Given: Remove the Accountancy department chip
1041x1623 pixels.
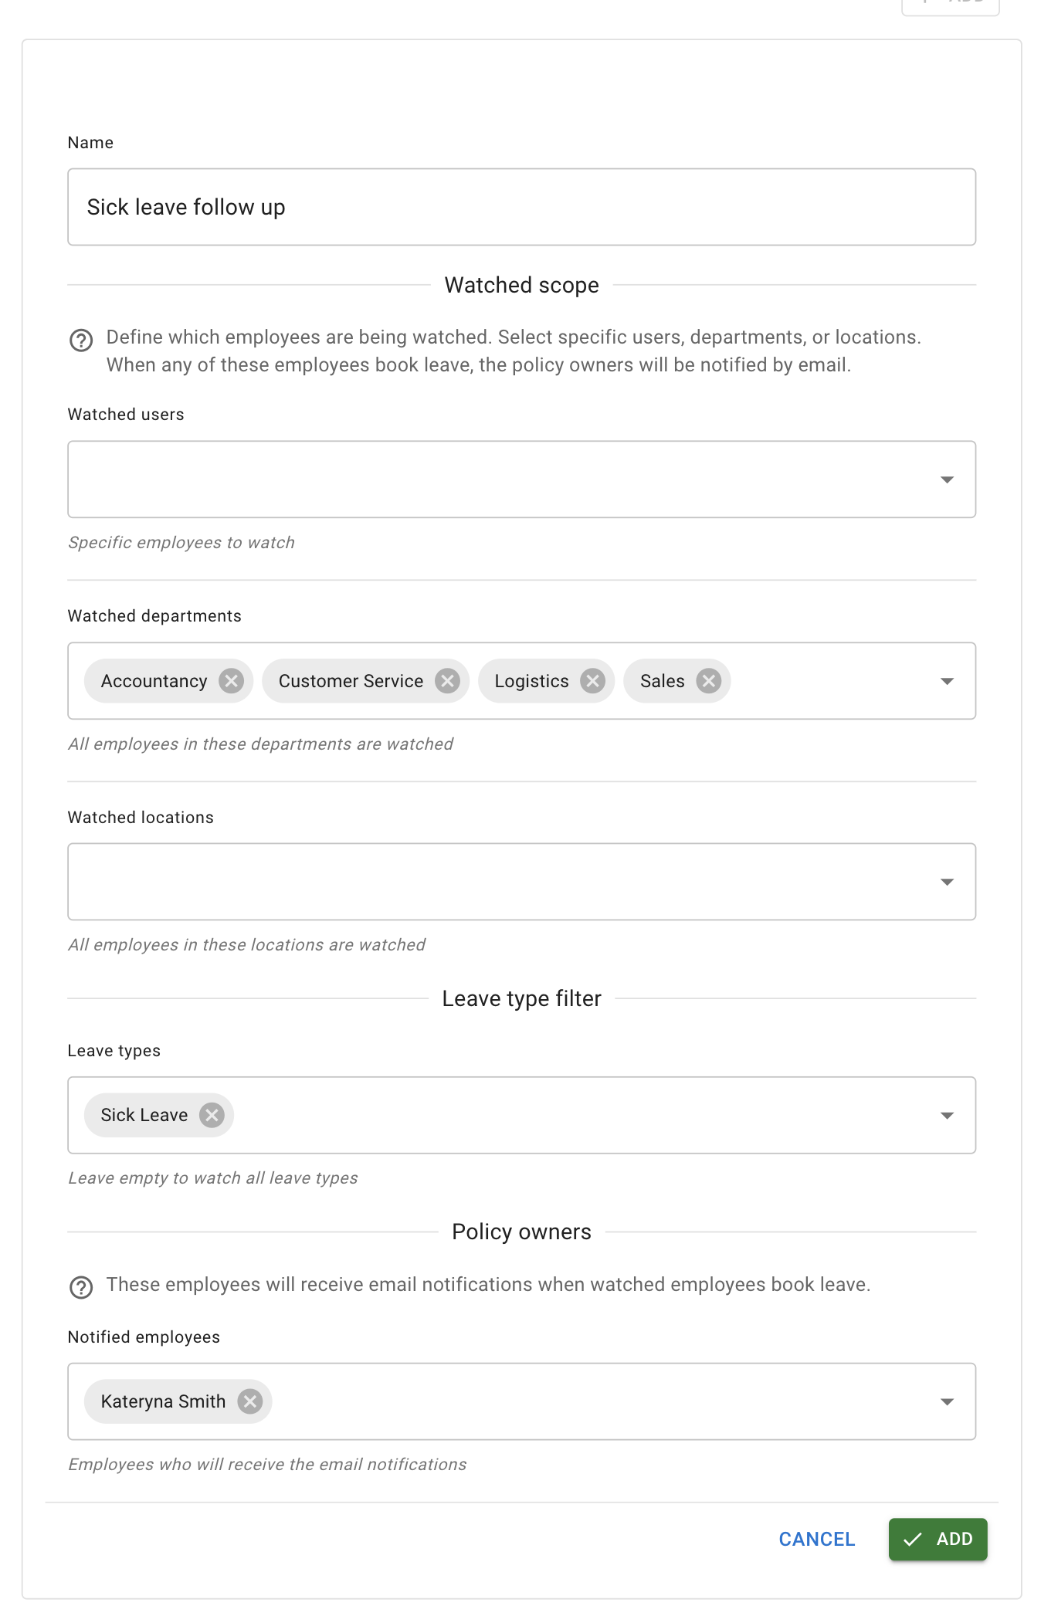Looking at the screenshot, I should pos(231,680).
